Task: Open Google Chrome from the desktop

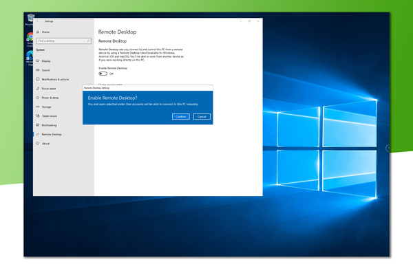Action: [30, 38]
